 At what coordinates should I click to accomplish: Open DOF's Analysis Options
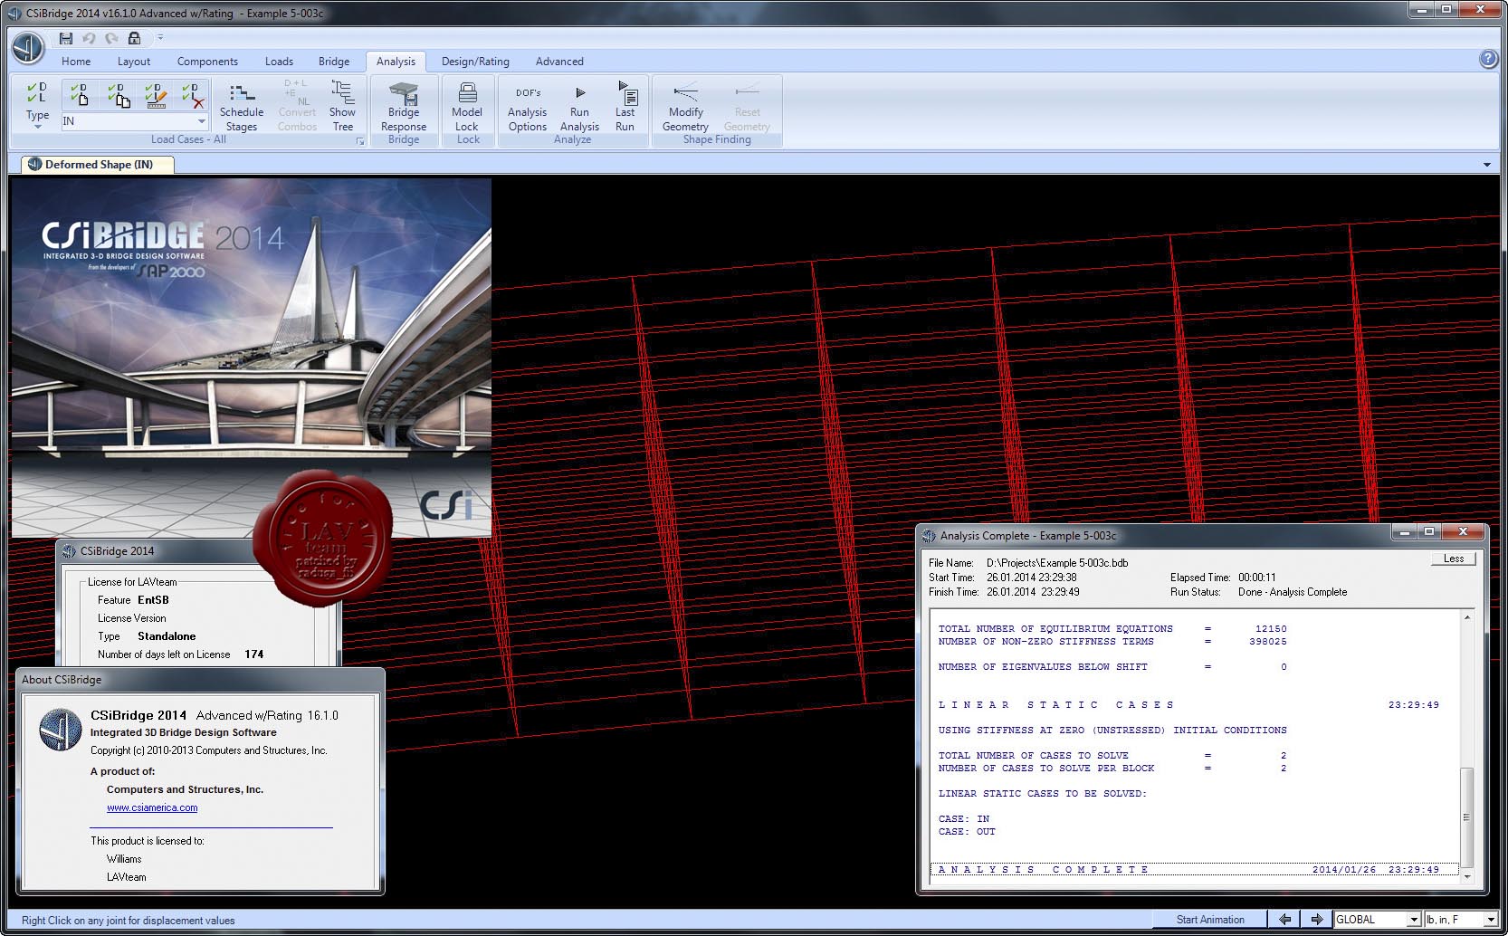pos(528,107)
